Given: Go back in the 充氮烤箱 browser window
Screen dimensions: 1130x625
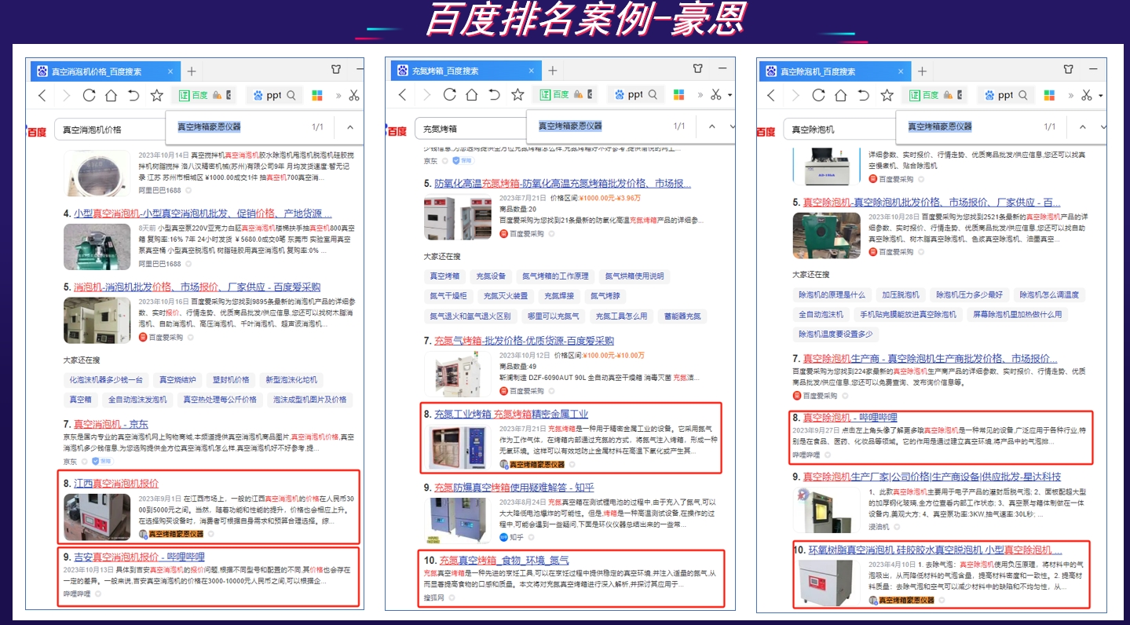Looking at the screenshot, I should click(403, 95).
